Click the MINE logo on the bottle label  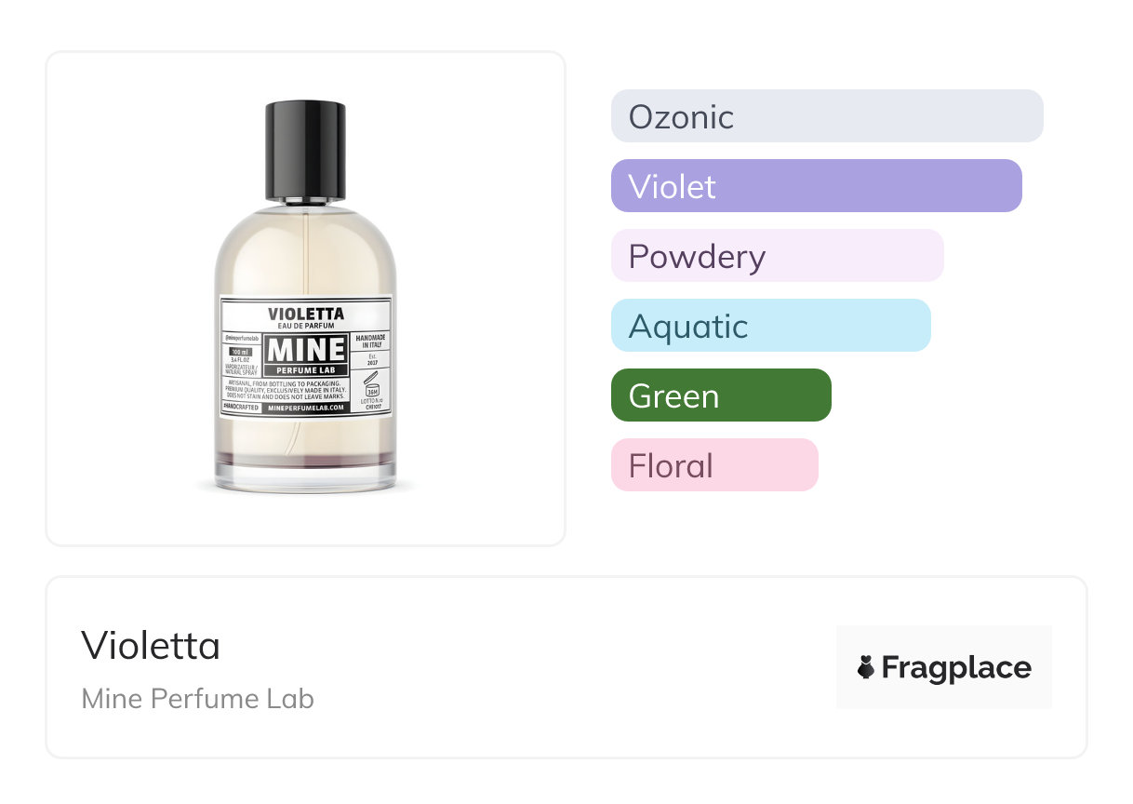tap(306, 351)
